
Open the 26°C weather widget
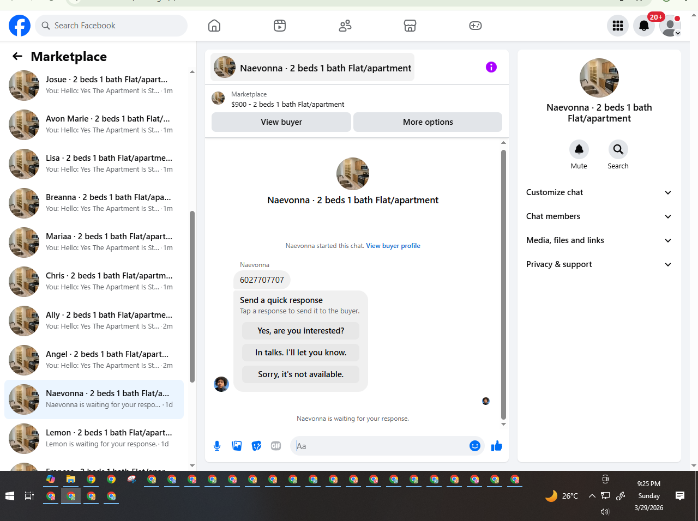tap(562, 496)
